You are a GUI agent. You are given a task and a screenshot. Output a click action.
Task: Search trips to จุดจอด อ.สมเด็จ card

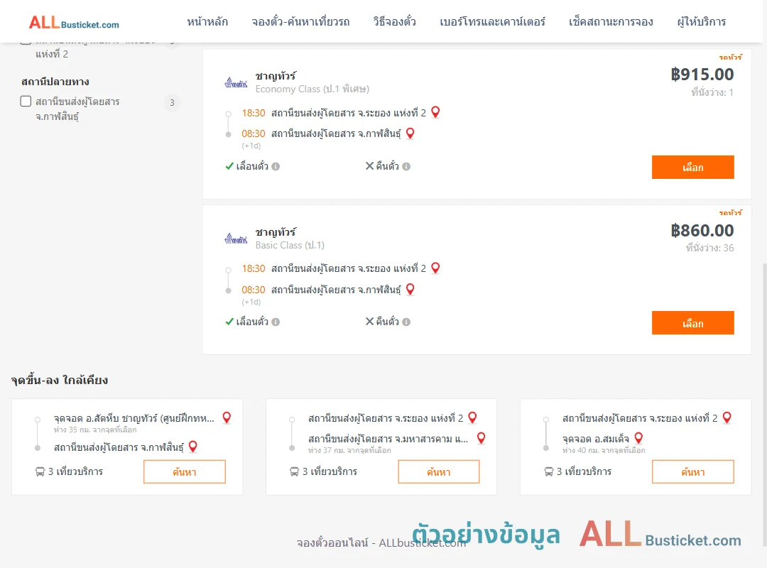click(692, 471)
